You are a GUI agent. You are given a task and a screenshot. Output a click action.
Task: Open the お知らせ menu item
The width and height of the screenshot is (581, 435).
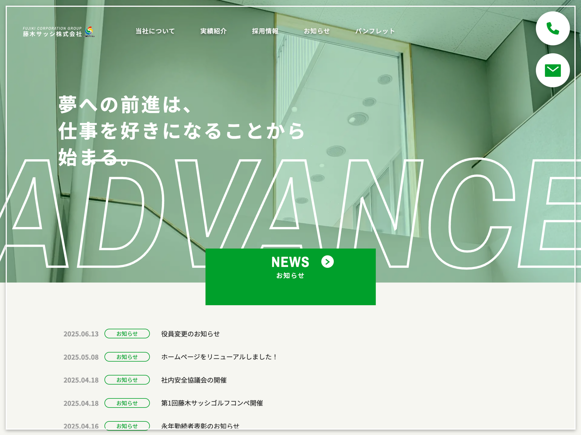[x=317, y=31]
